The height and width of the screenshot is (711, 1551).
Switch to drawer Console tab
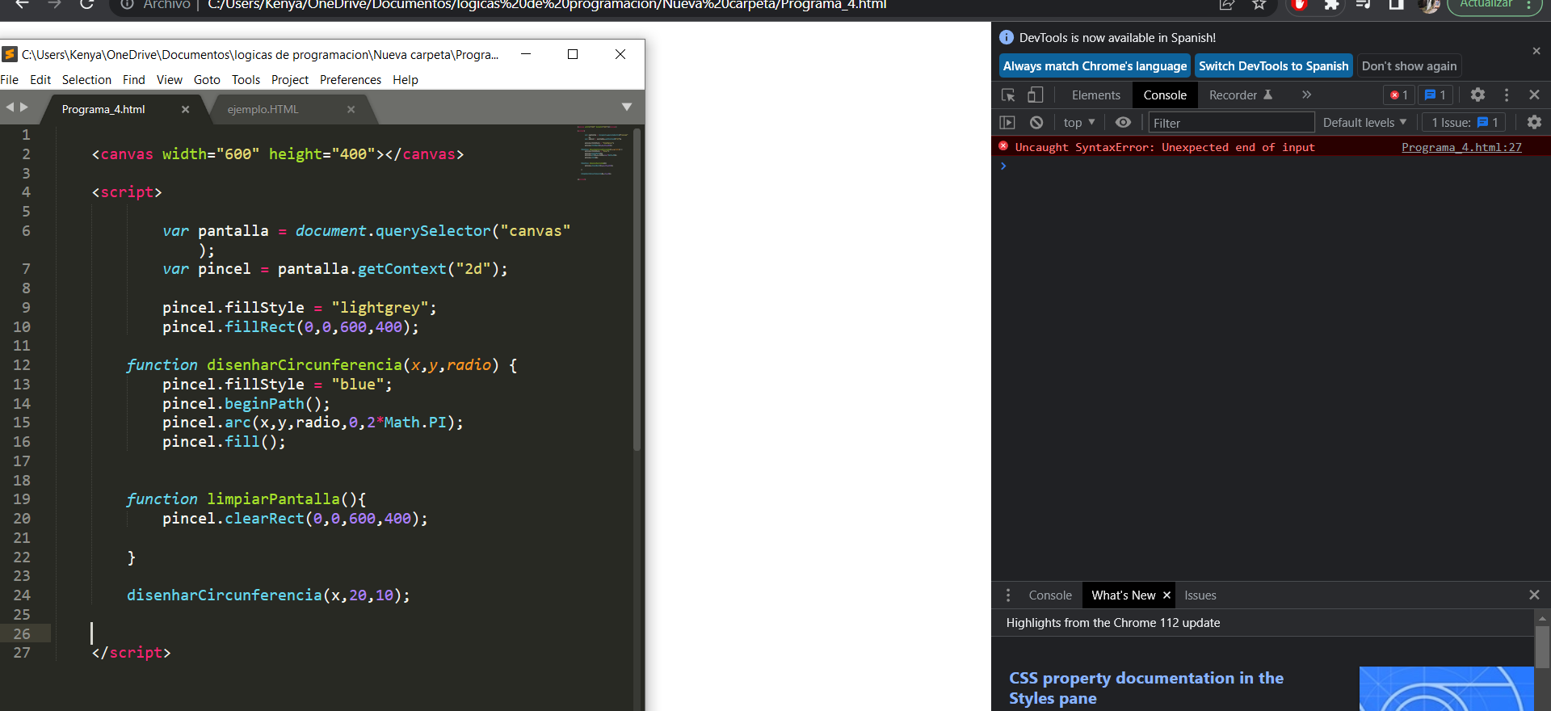(1050, 595)
